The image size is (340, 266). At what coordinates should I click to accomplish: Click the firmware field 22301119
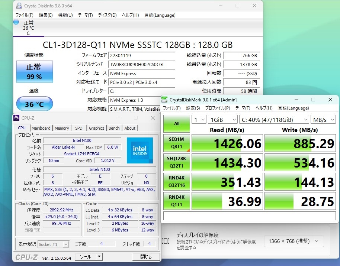(142, 55)
